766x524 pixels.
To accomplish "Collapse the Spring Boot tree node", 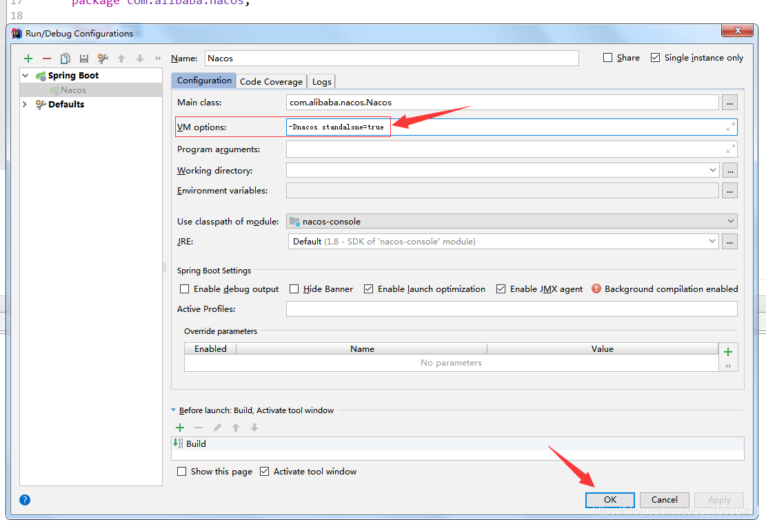I will tap(26, 76).
